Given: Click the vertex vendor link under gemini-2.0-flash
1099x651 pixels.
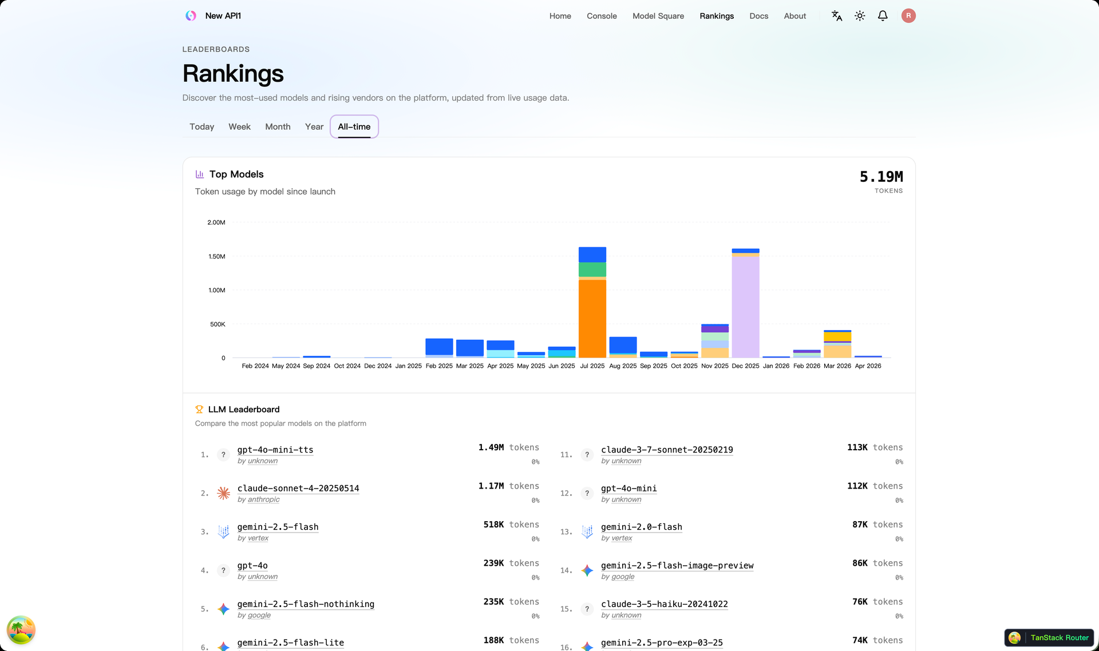Looking at the screenshot, I should pyautogui.click(x=622, y=538).
